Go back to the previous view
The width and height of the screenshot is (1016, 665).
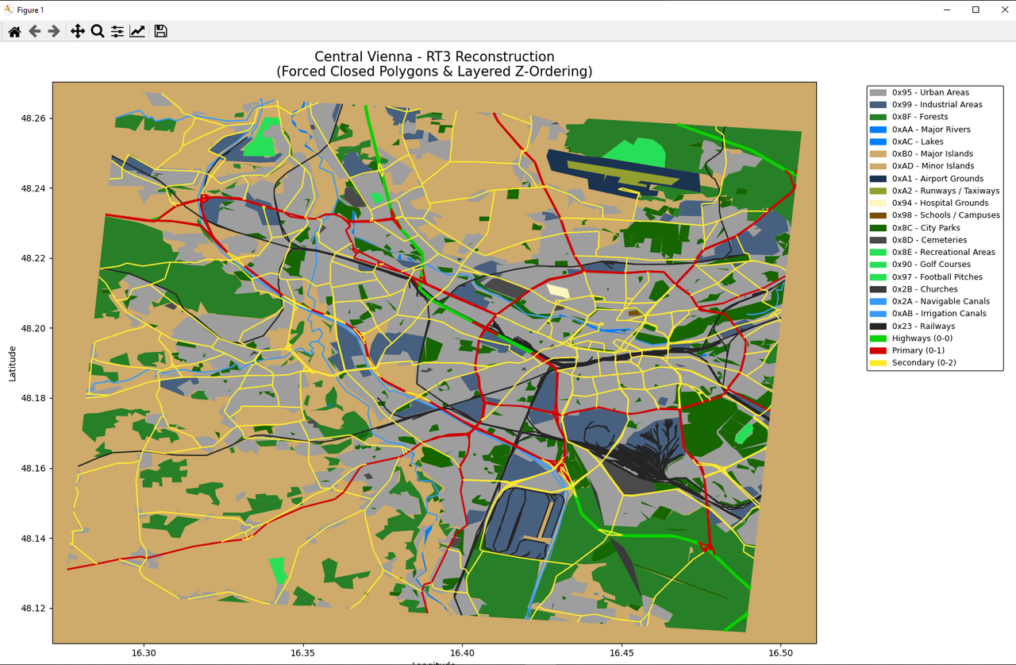[34, 31]
